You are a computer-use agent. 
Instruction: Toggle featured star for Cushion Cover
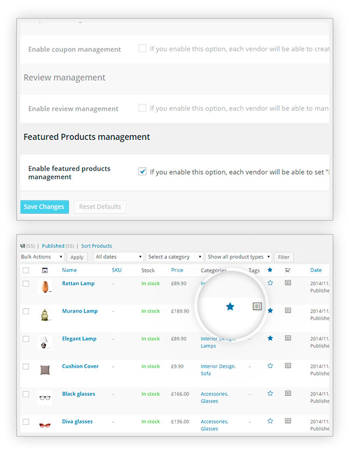click(270, 366)
